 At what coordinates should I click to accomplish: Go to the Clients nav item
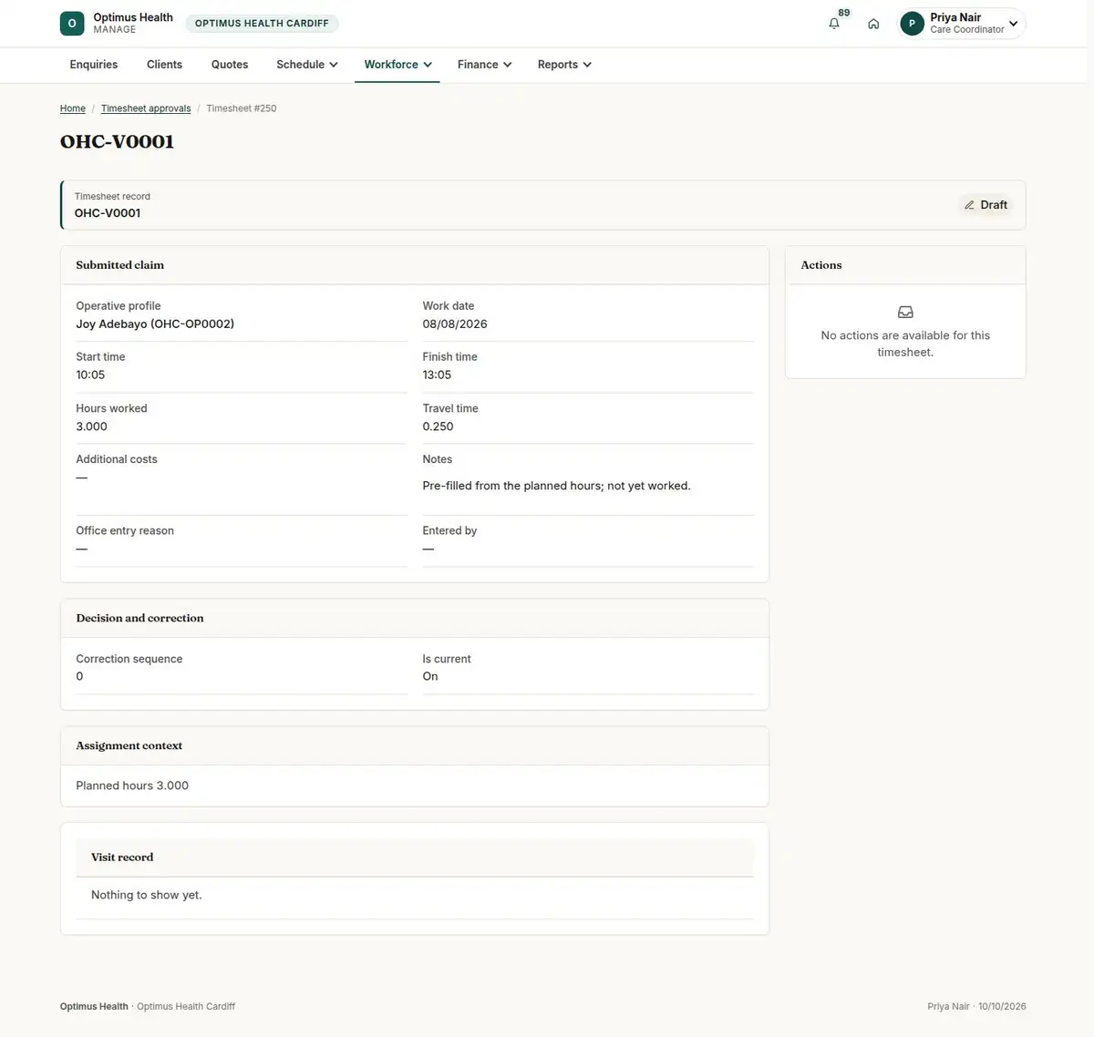[164, 65]
